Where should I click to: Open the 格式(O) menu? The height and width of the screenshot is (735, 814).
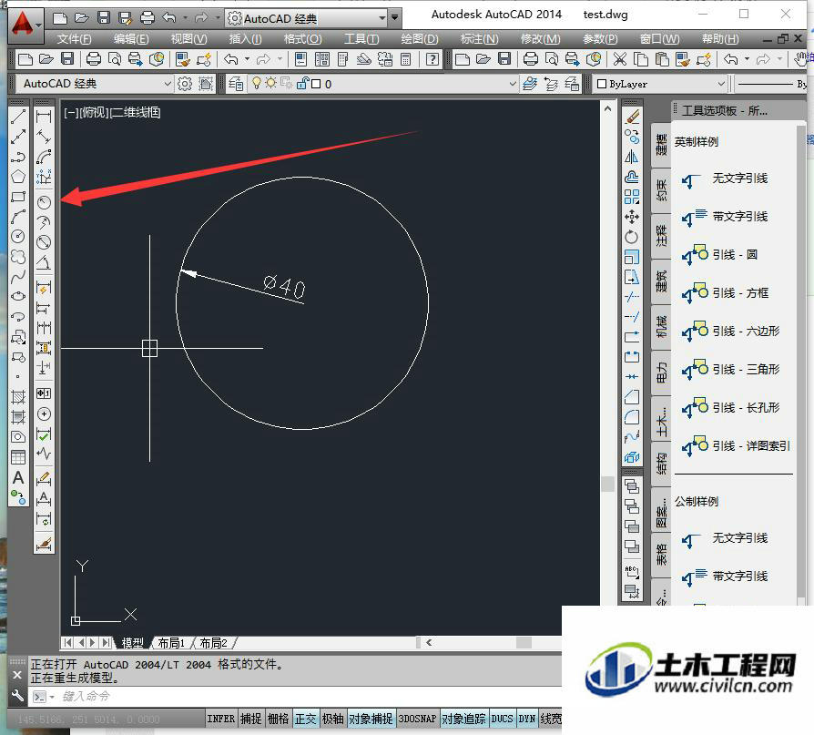(302, 39)
